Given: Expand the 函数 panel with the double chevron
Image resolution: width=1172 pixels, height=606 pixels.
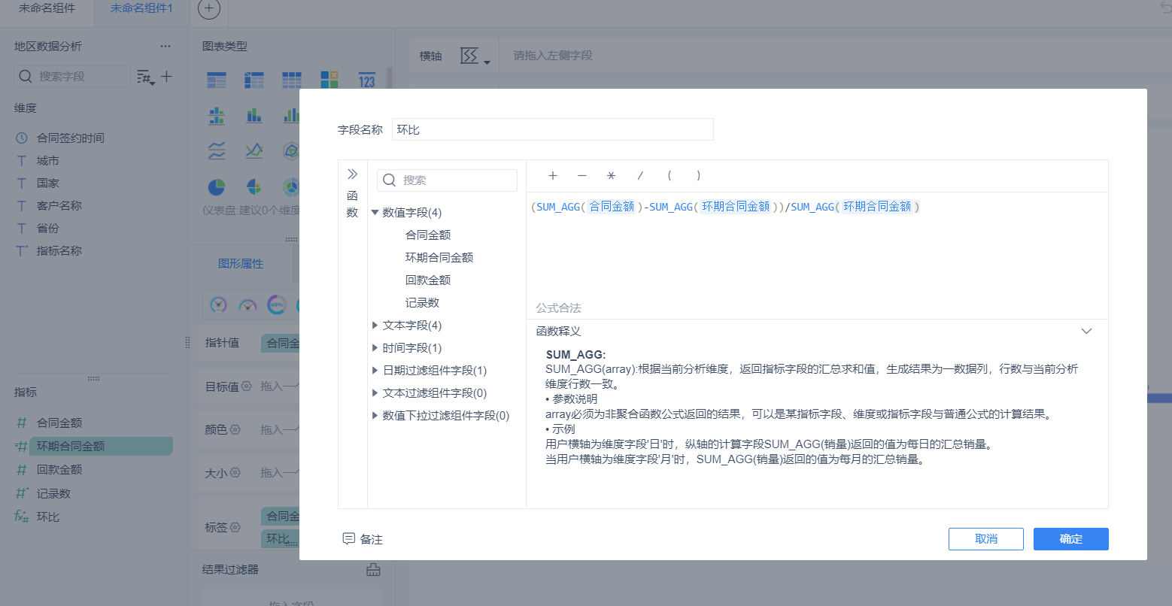Looking at the screenshot, I should [352, 174].
